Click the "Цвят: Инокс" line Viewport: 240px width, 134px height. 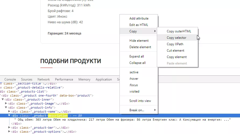57,16
